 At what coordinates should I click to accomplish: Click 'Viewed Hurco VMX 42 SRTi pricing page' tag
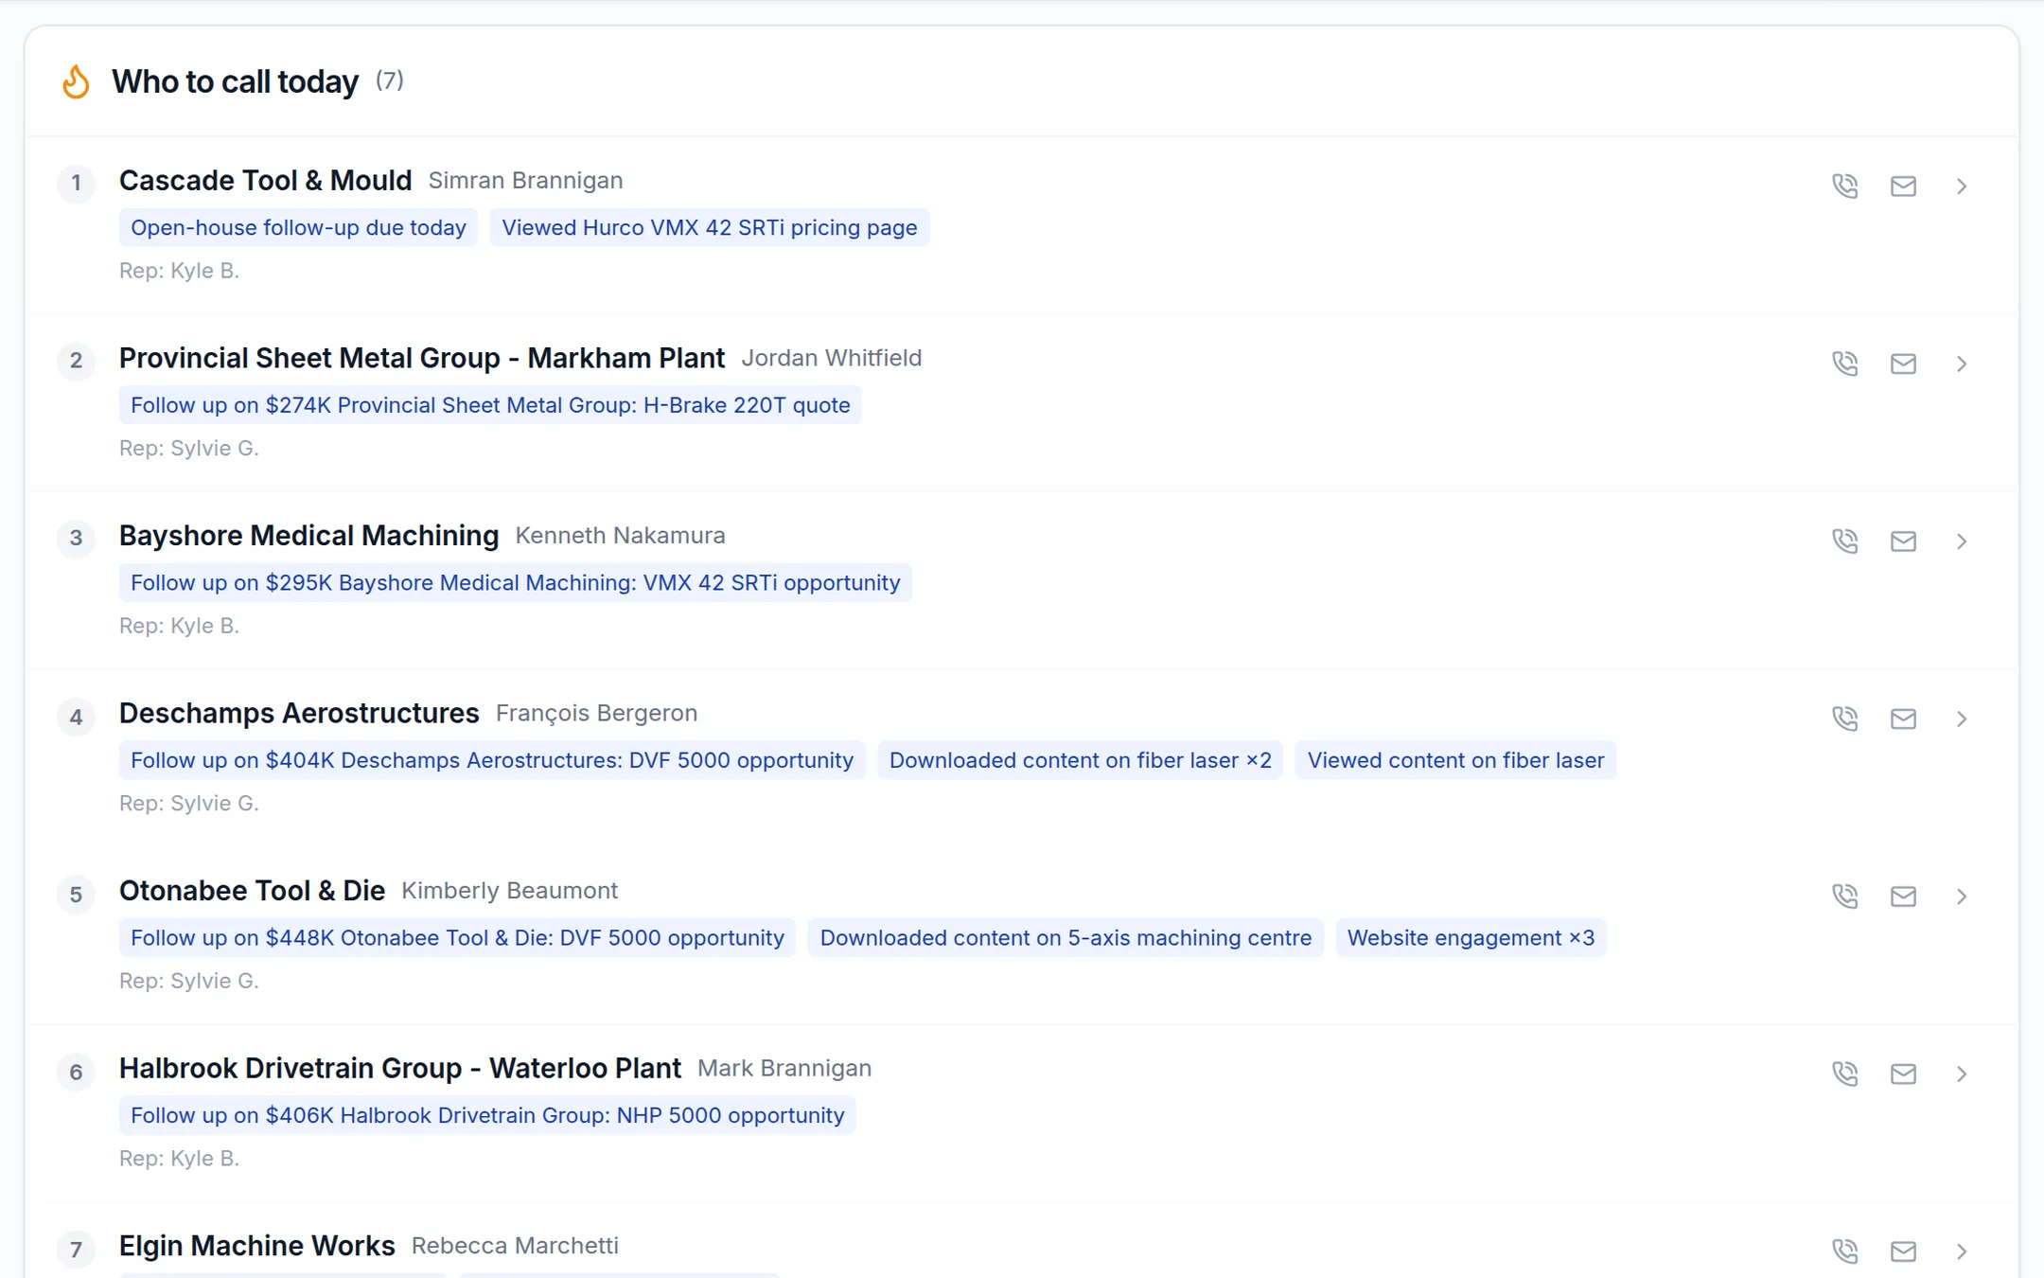coord(710,227)
